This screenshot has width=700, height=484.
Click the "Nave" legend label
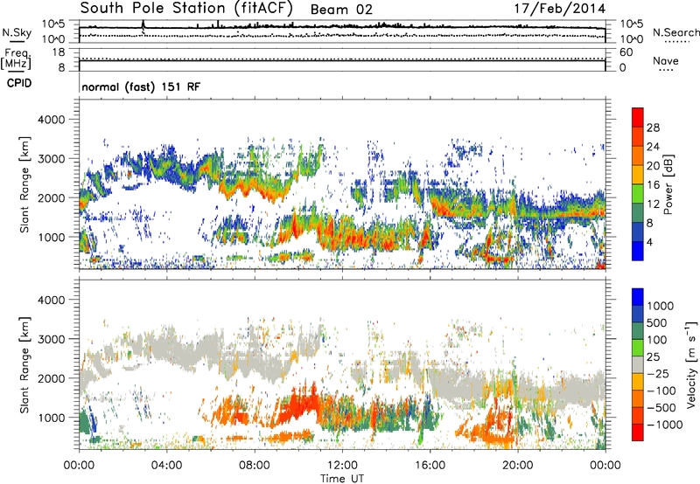click(666, 60)
